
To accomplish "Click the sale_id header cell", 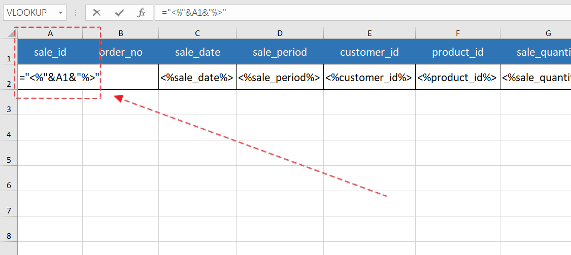I will (50, 52).
